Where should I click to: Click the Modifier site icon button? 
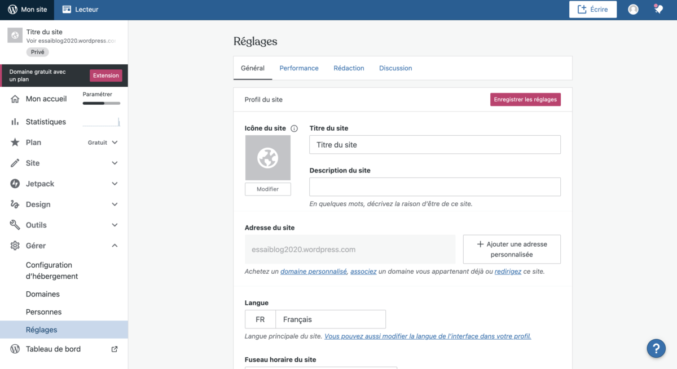coord(268,189)
